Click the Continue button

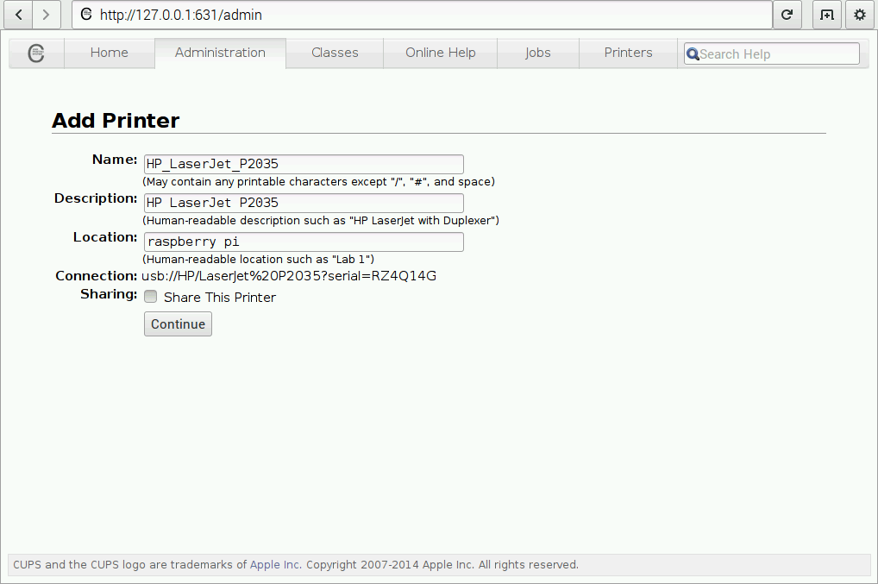(x=178, y=324)
